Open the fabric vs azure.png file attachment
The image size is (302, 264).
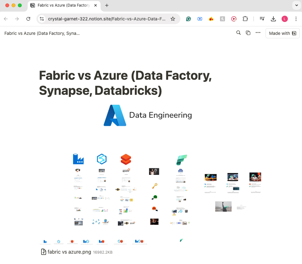[77, 252]
